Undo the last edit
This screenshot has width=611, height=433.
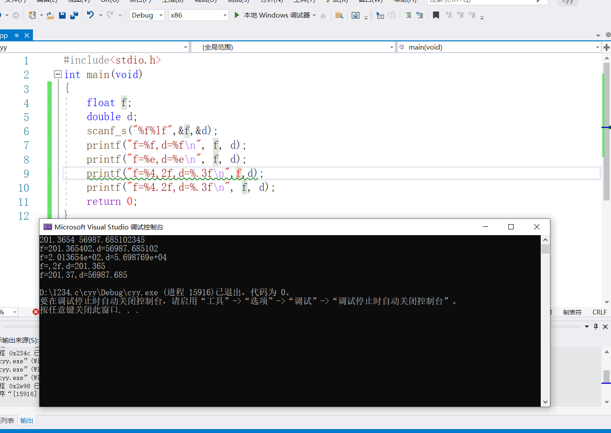(x=90, y=15)
